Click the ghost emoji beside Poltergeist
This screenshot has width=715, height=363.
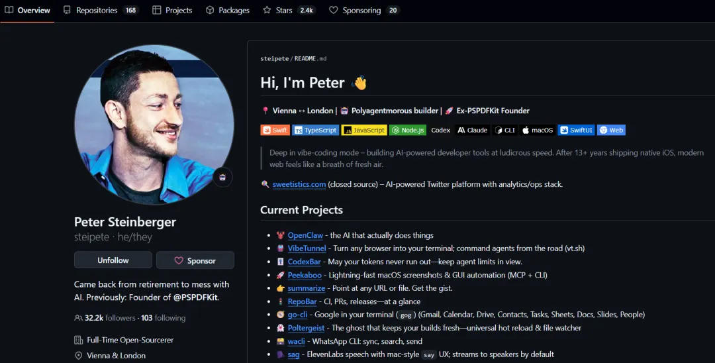pos(281,328)
